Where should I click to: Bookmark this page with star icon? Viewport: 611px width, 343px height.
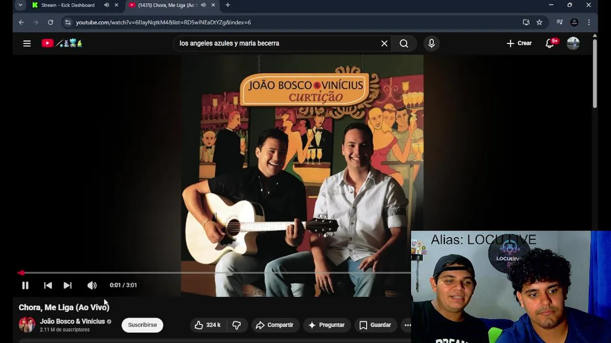(539, 22)
